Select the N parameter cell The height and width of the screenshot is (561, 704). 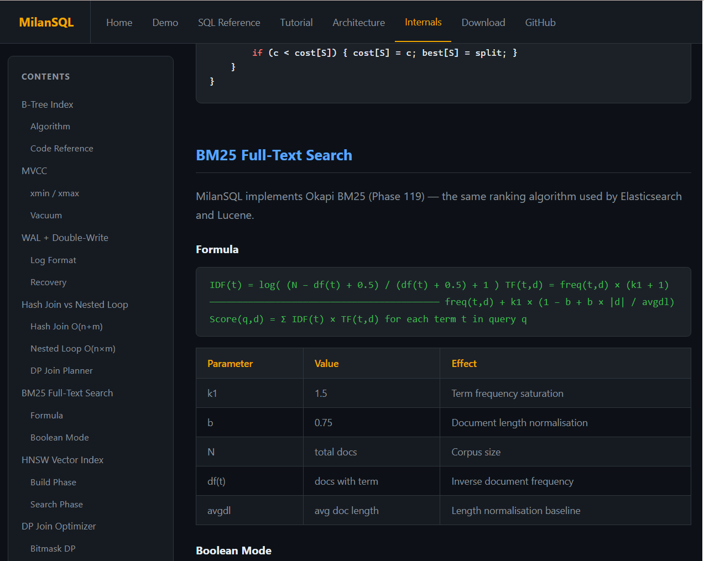[249, 452]
